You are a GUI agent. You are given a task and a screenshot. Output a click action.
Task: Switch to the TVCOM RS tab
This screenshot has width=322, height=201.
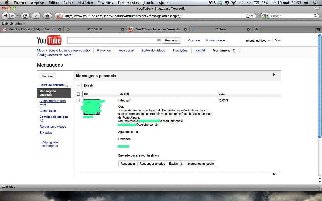click(95, 29)
